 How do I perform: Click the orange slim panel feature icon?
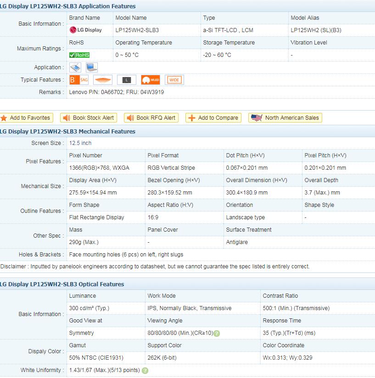click(x=103, y=80)
